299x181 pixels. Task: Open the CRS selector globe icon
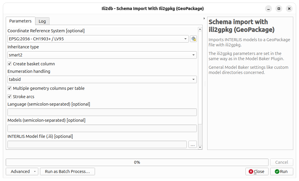click(x=193, y=39)
